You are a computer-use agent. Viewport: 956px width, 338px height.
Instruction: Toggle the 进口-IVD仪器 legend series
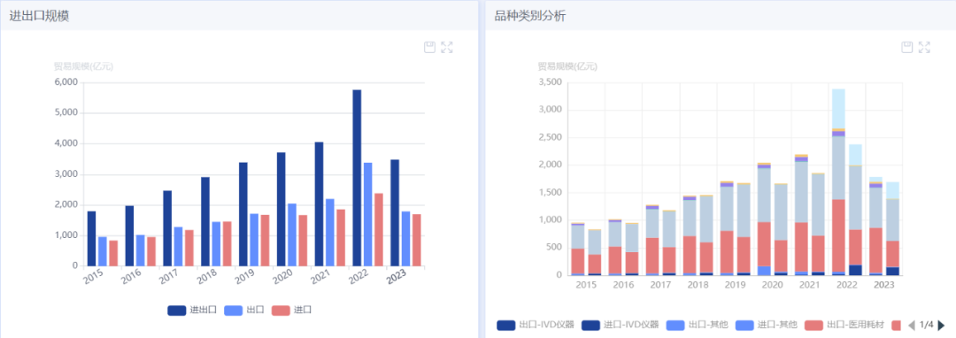[620, 326]
